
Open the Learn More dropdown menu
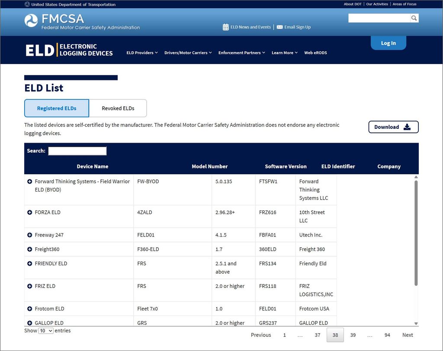click(x=285, y=53)
